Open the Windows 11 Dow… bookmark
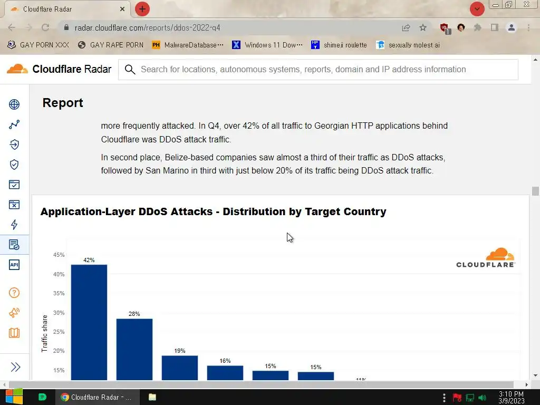This screenshot has height=405, width=540. (267, 45)
